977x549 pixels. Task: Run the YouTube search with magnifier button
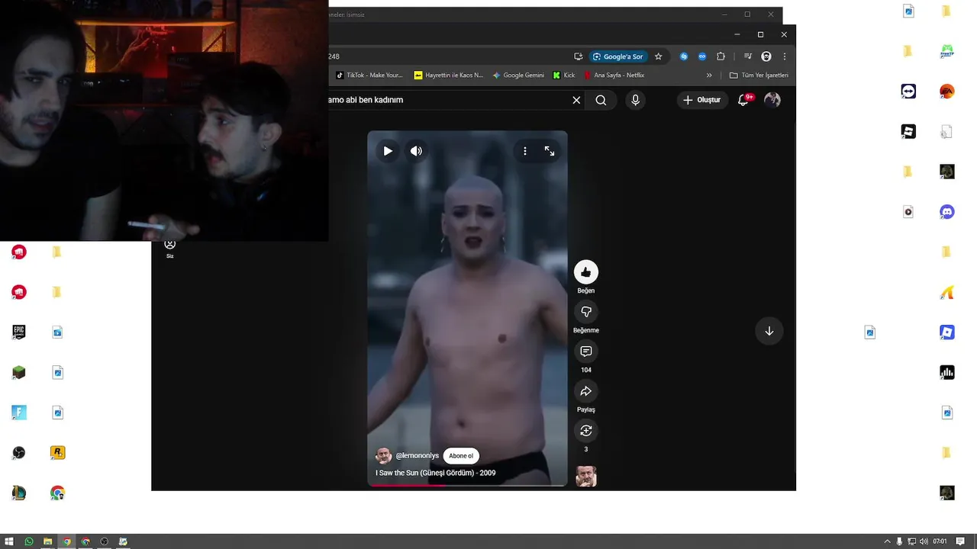click(x=601, y=100)
